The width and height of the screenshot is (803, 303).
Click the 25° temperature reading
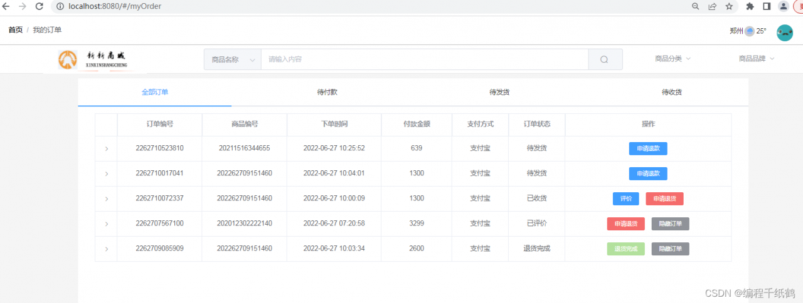761,31
